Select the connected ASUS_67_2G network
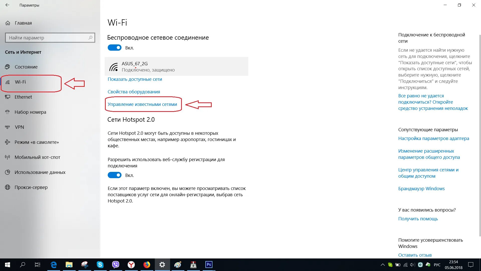Screen dimensions: 481x271 pyautogui.click(x=176, y=66)
